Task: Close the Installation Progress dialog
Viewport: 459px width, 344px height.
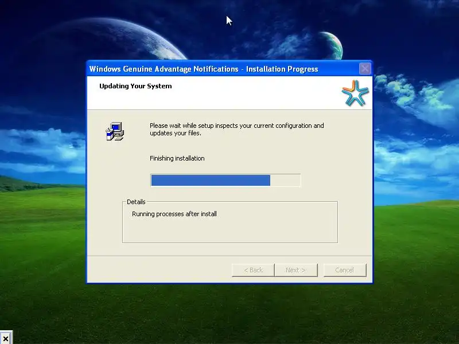Action: tap(365, 69)
